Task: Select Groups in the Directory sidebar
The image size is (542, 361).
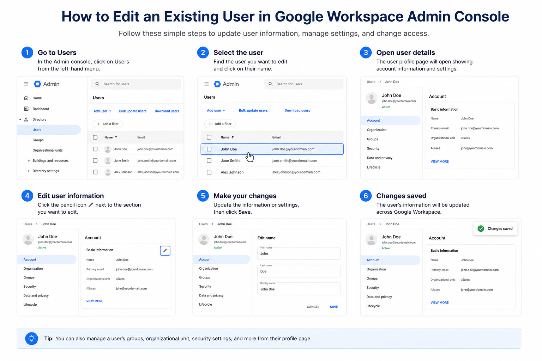Action: point(38,140)
